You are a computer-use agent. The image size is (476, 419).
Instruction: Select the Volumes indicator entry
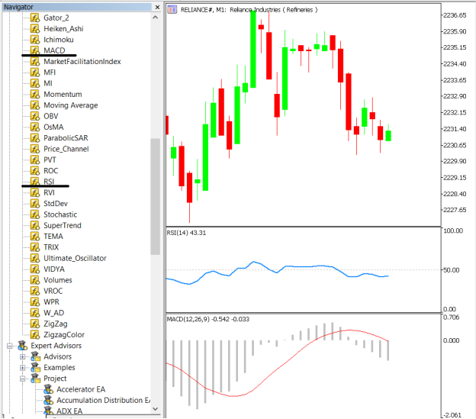[x=58, y=280]
